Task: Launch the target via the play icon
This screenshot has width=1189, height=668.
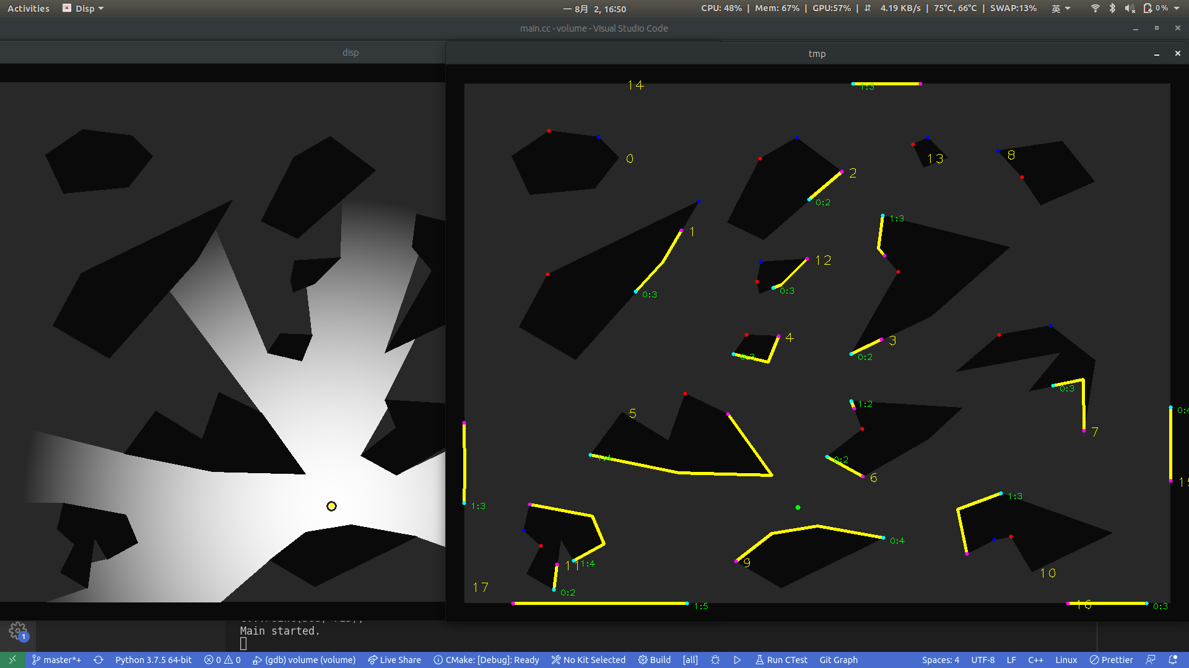Action: point(737,660)
